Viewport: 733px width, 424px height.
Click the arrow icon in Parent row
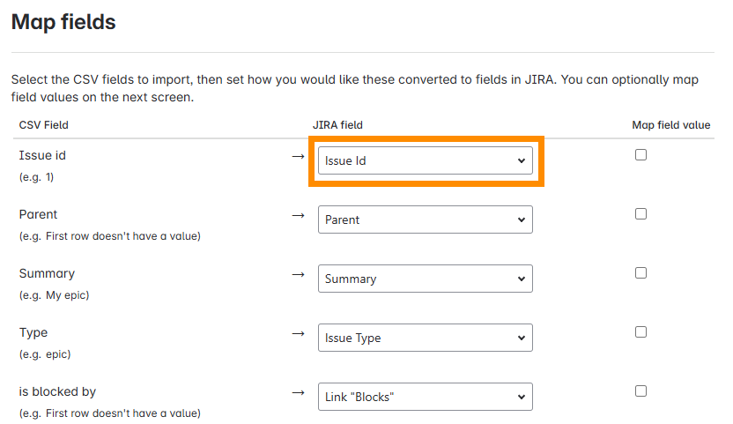298,215
